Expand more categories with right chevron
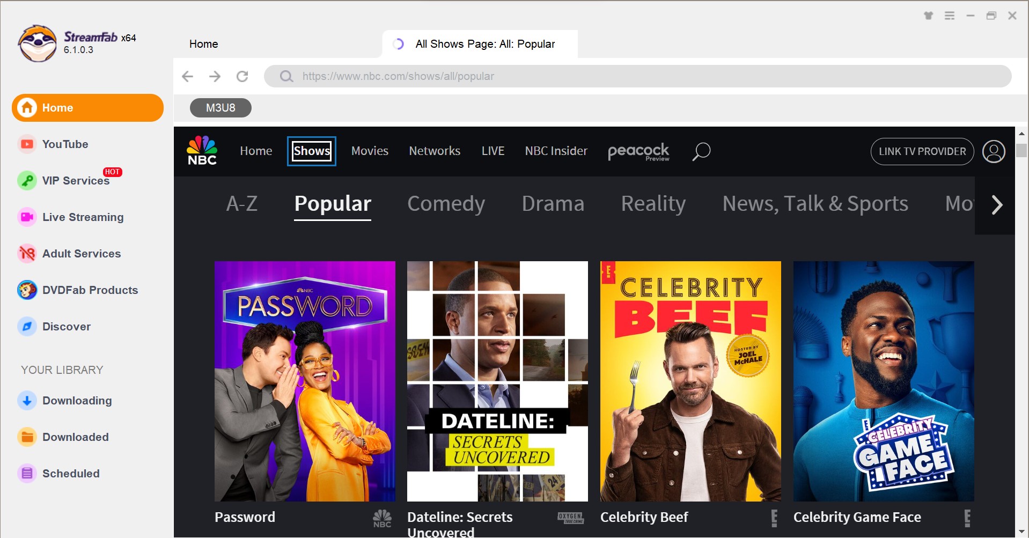Viewport: 1029px width, 538px height. 996,205
